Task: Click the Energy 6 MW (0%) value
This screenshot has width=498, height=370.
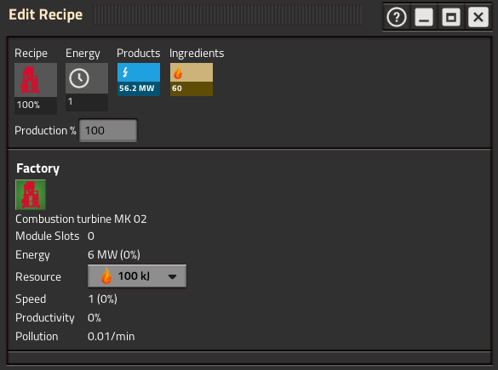Action: click(x=114, y=254)
